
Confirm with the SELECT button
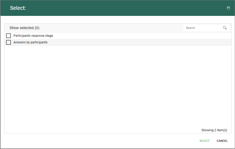[205, 141]
